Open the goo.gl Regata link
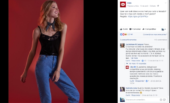Image resolution: width=170 pixels, height=103 pixels. point(138,16)
